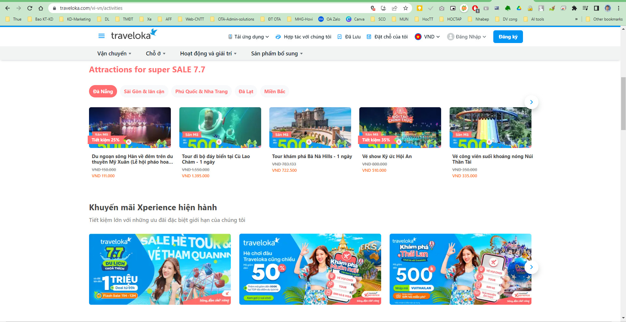Click the Đăng ký button
The height and width of the screenshot is (322, 626).
(x=508, y=37)
